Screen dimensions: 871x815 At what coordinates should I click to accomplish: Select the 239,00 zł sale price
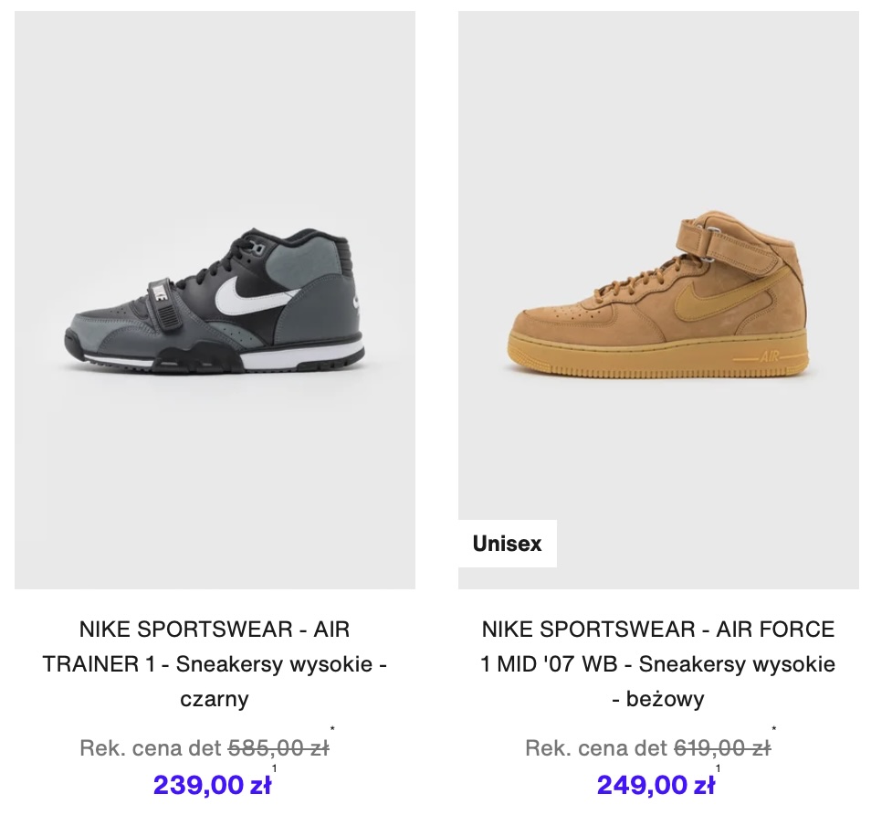(212, 785)
